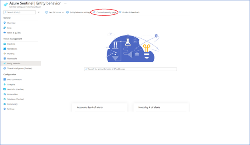
Task: Click the Overview shield icon
Action: coord(5,23)
